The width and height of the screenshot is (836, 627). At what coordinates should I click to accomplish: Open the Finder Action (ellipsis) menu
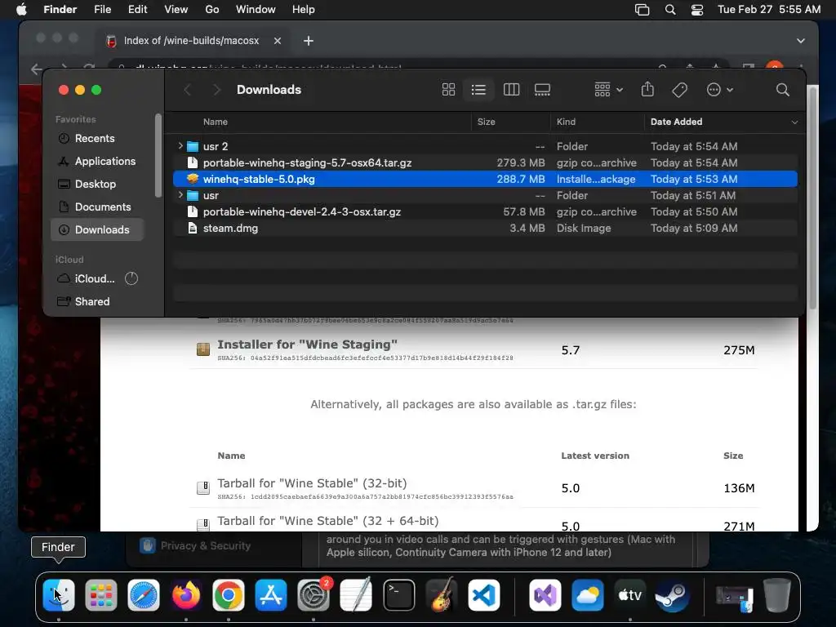(719, 90)
